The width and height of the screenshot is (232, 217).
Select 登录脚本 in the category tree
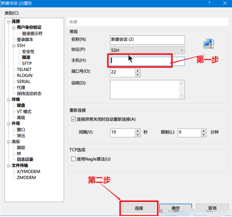pyautogui.click(x=25, y=39)
